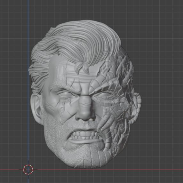
Task: Select the sculpted head model in viewport
Action: coord(85,94)
